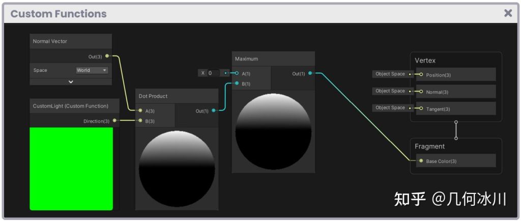Click the Dot Product A(3) input port
The image size is (521, 221).
140,110
